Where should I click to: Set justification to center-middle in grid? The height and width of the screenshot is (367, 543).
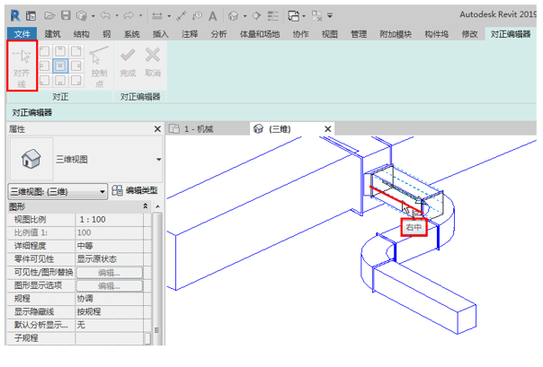[x=60, y=66]
